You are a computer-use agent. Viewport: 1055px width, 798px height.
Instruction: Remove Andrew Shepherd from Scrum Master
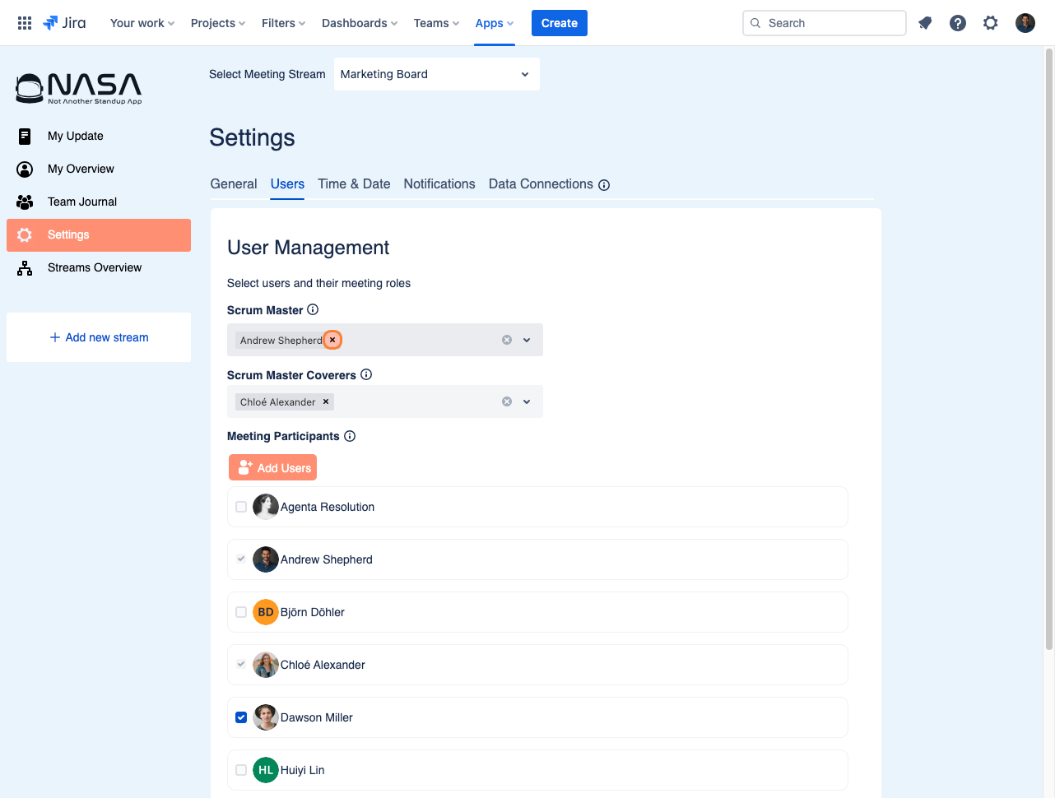coord(332,340)
